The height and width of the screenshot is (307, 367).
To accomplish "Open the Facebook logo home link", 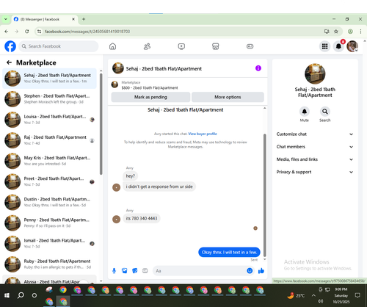I will click(x=10, y=46).
